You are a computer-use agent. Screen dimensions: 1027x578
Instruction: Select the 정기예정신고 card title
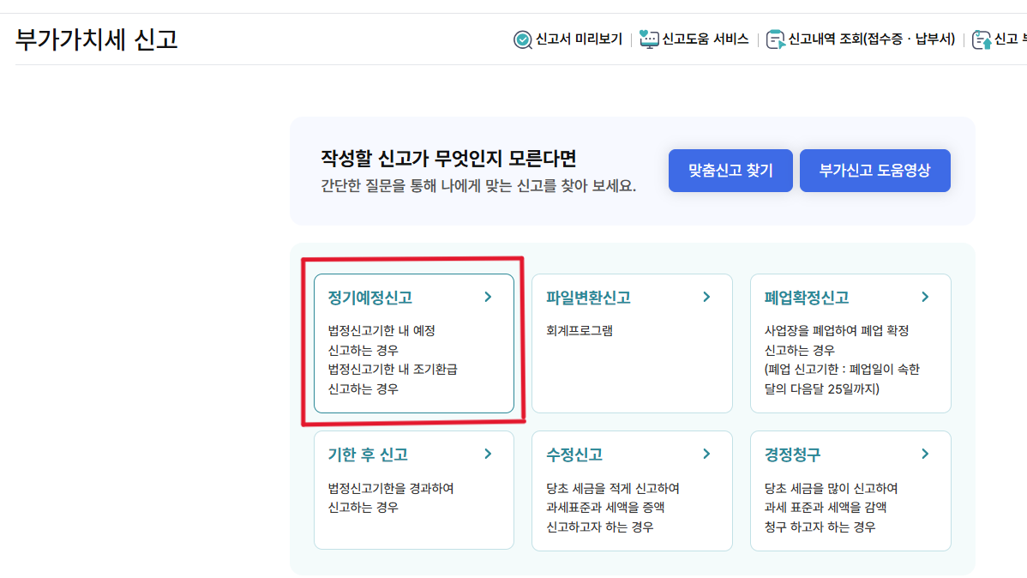[370, 298]
